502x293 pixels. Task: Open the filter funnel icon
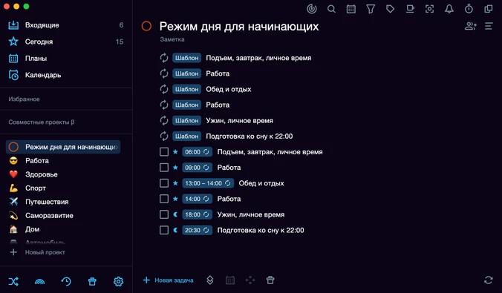click(371, 9)
